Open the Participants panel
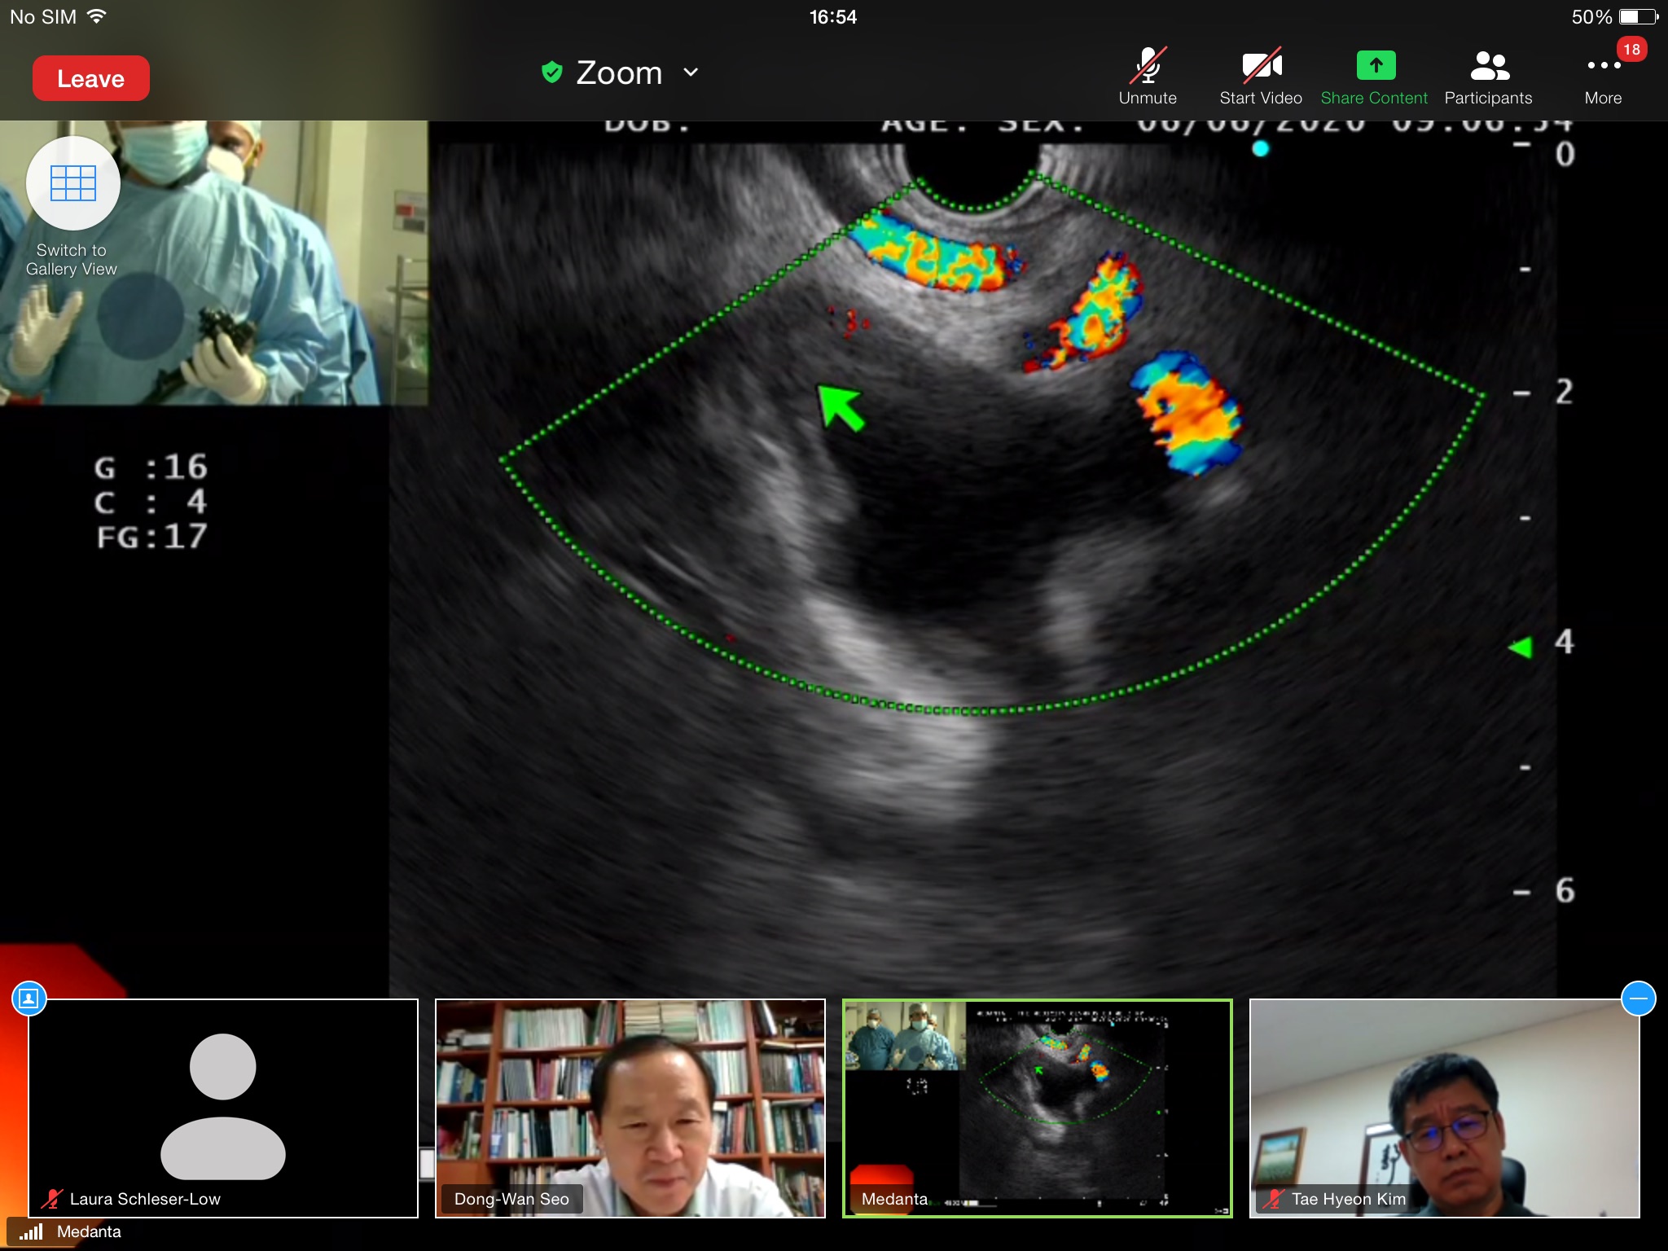Screen dimensions: 1668x1251 point(1488,76)
